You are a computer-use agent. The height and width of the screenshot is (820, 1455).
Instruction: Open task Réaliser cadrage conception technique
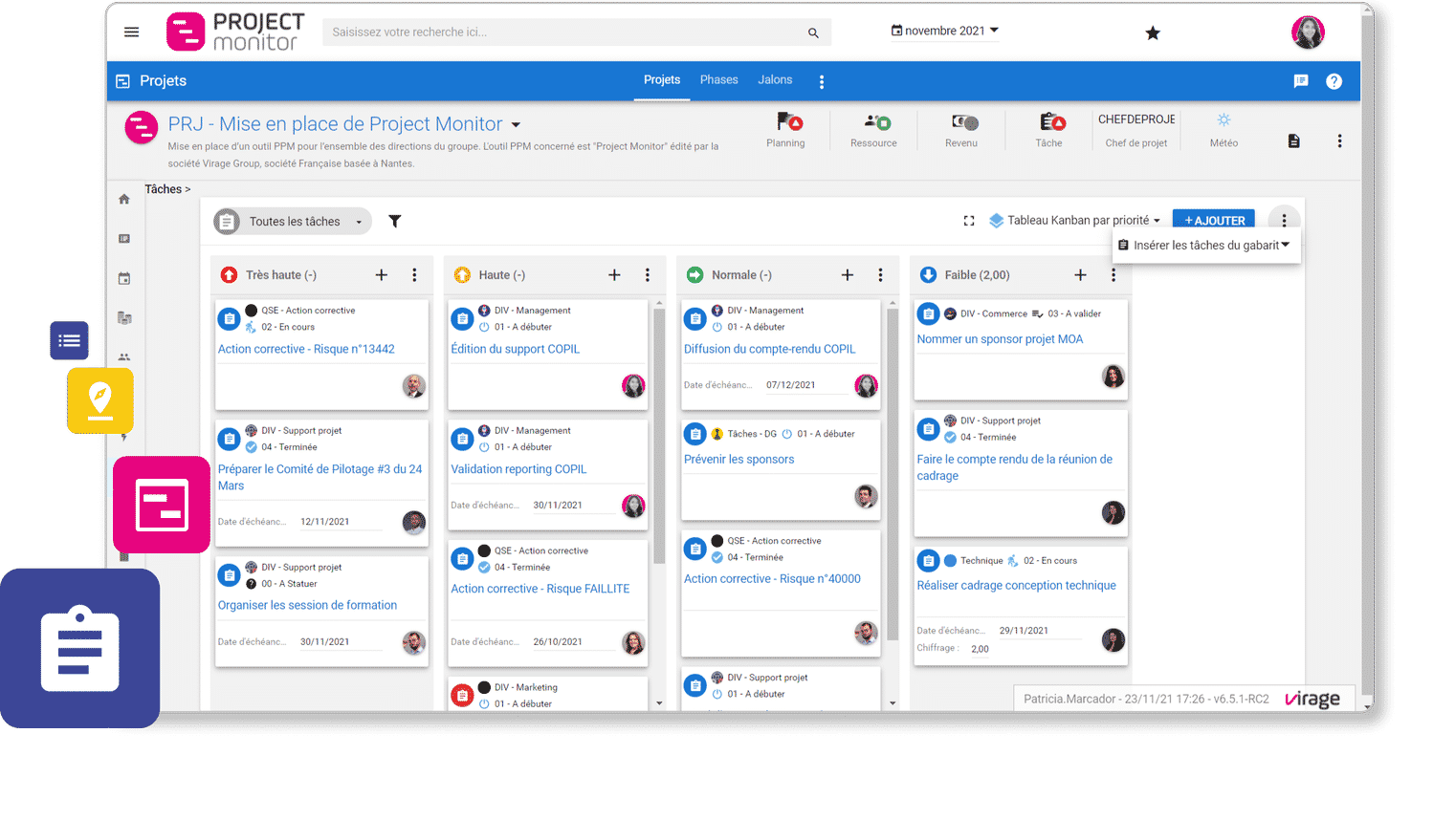pos(1016,586)
